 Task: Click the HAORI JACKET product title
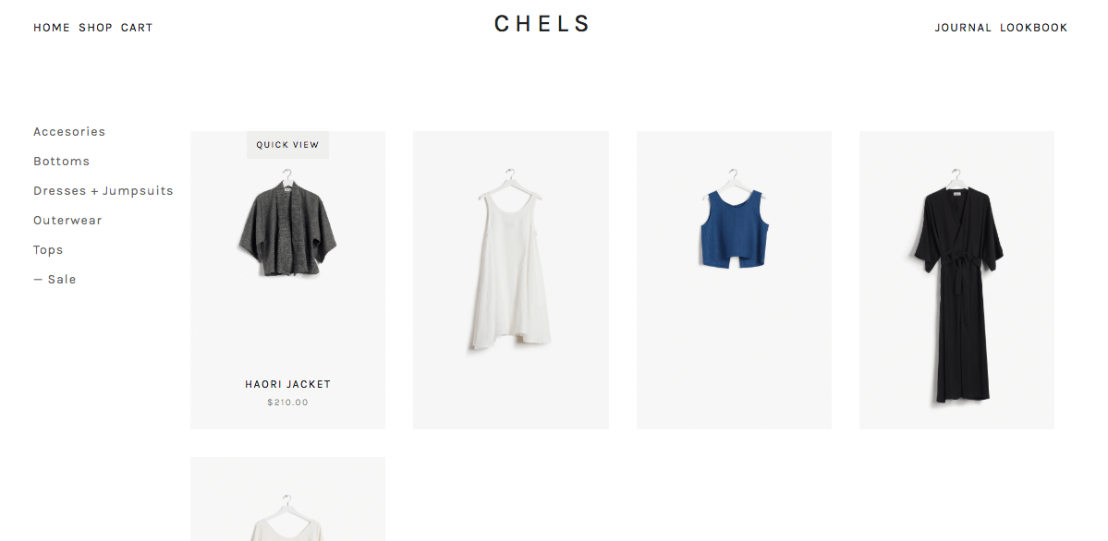[287, 384]
